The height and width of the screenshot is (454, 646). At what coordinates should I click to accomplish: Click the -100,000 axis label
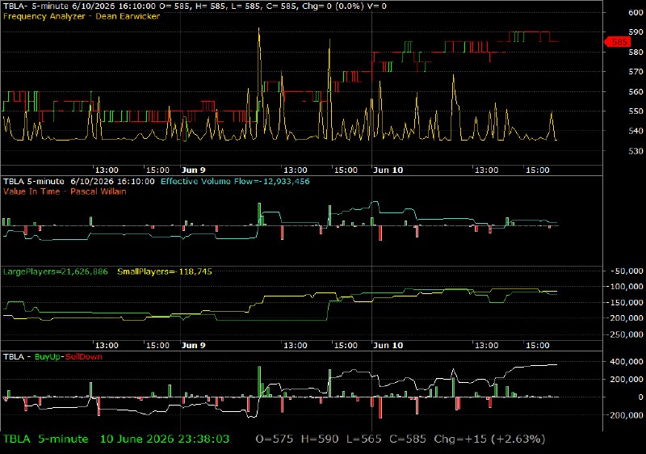pos(625,286)
